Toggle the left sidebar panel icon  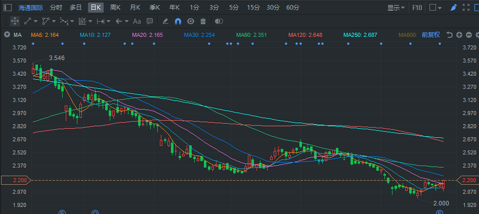coord(8,8)
